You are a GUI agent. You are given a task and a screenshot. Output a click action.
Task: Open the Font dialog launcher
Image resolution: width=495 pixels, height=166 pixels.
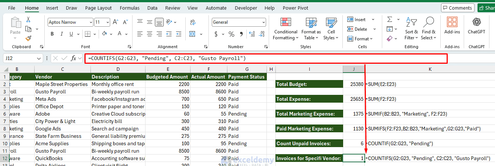coord(130,47)
